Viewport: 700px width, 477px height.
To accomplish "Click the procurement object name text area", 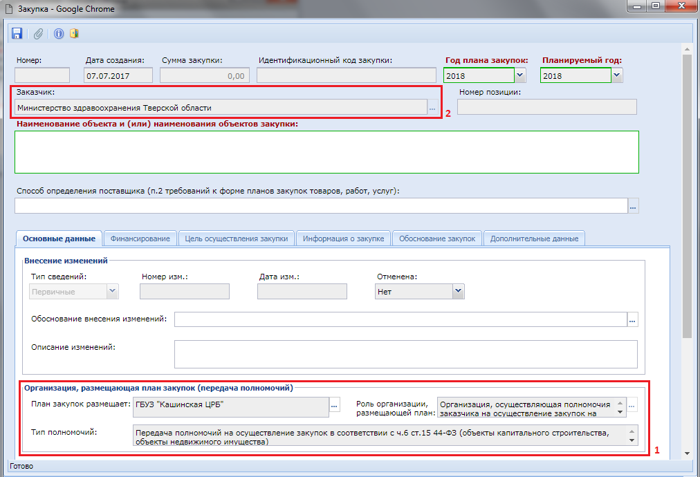I will pyautogui.click(x=326, y=151).
